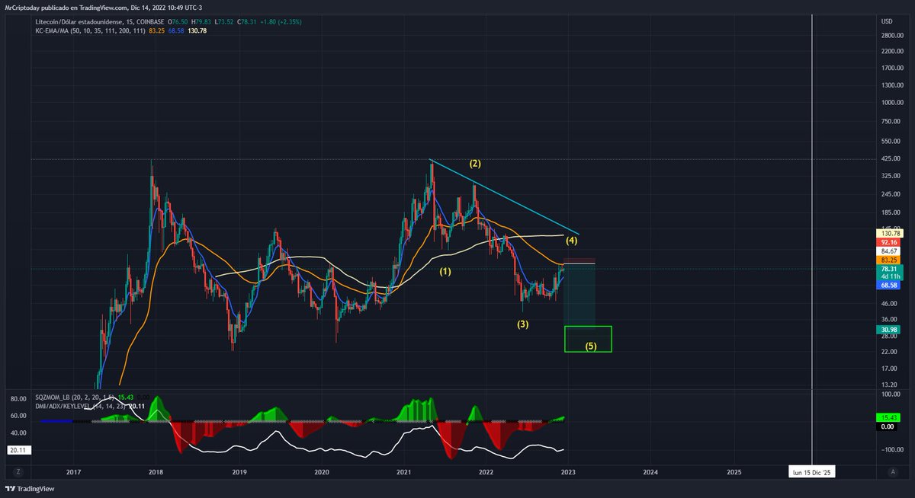Click the orange 83.25 price label
The height and width of the screenshot is (498, 915).
click(891, 260)
